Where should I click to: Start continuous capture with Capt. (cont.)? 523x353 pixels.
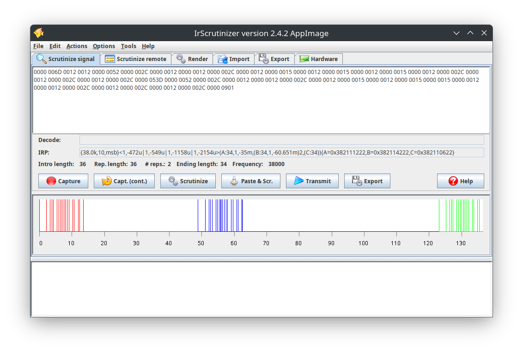(x=124, y=181)
